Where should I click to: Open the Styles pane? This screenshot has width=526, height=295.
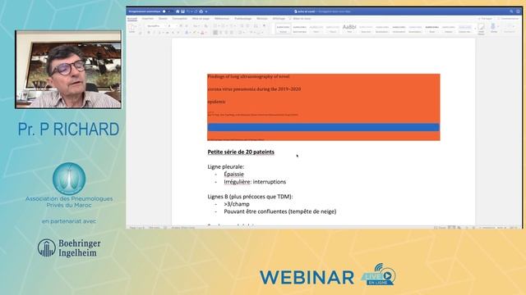pyautogui.click(x=482, y=29)
